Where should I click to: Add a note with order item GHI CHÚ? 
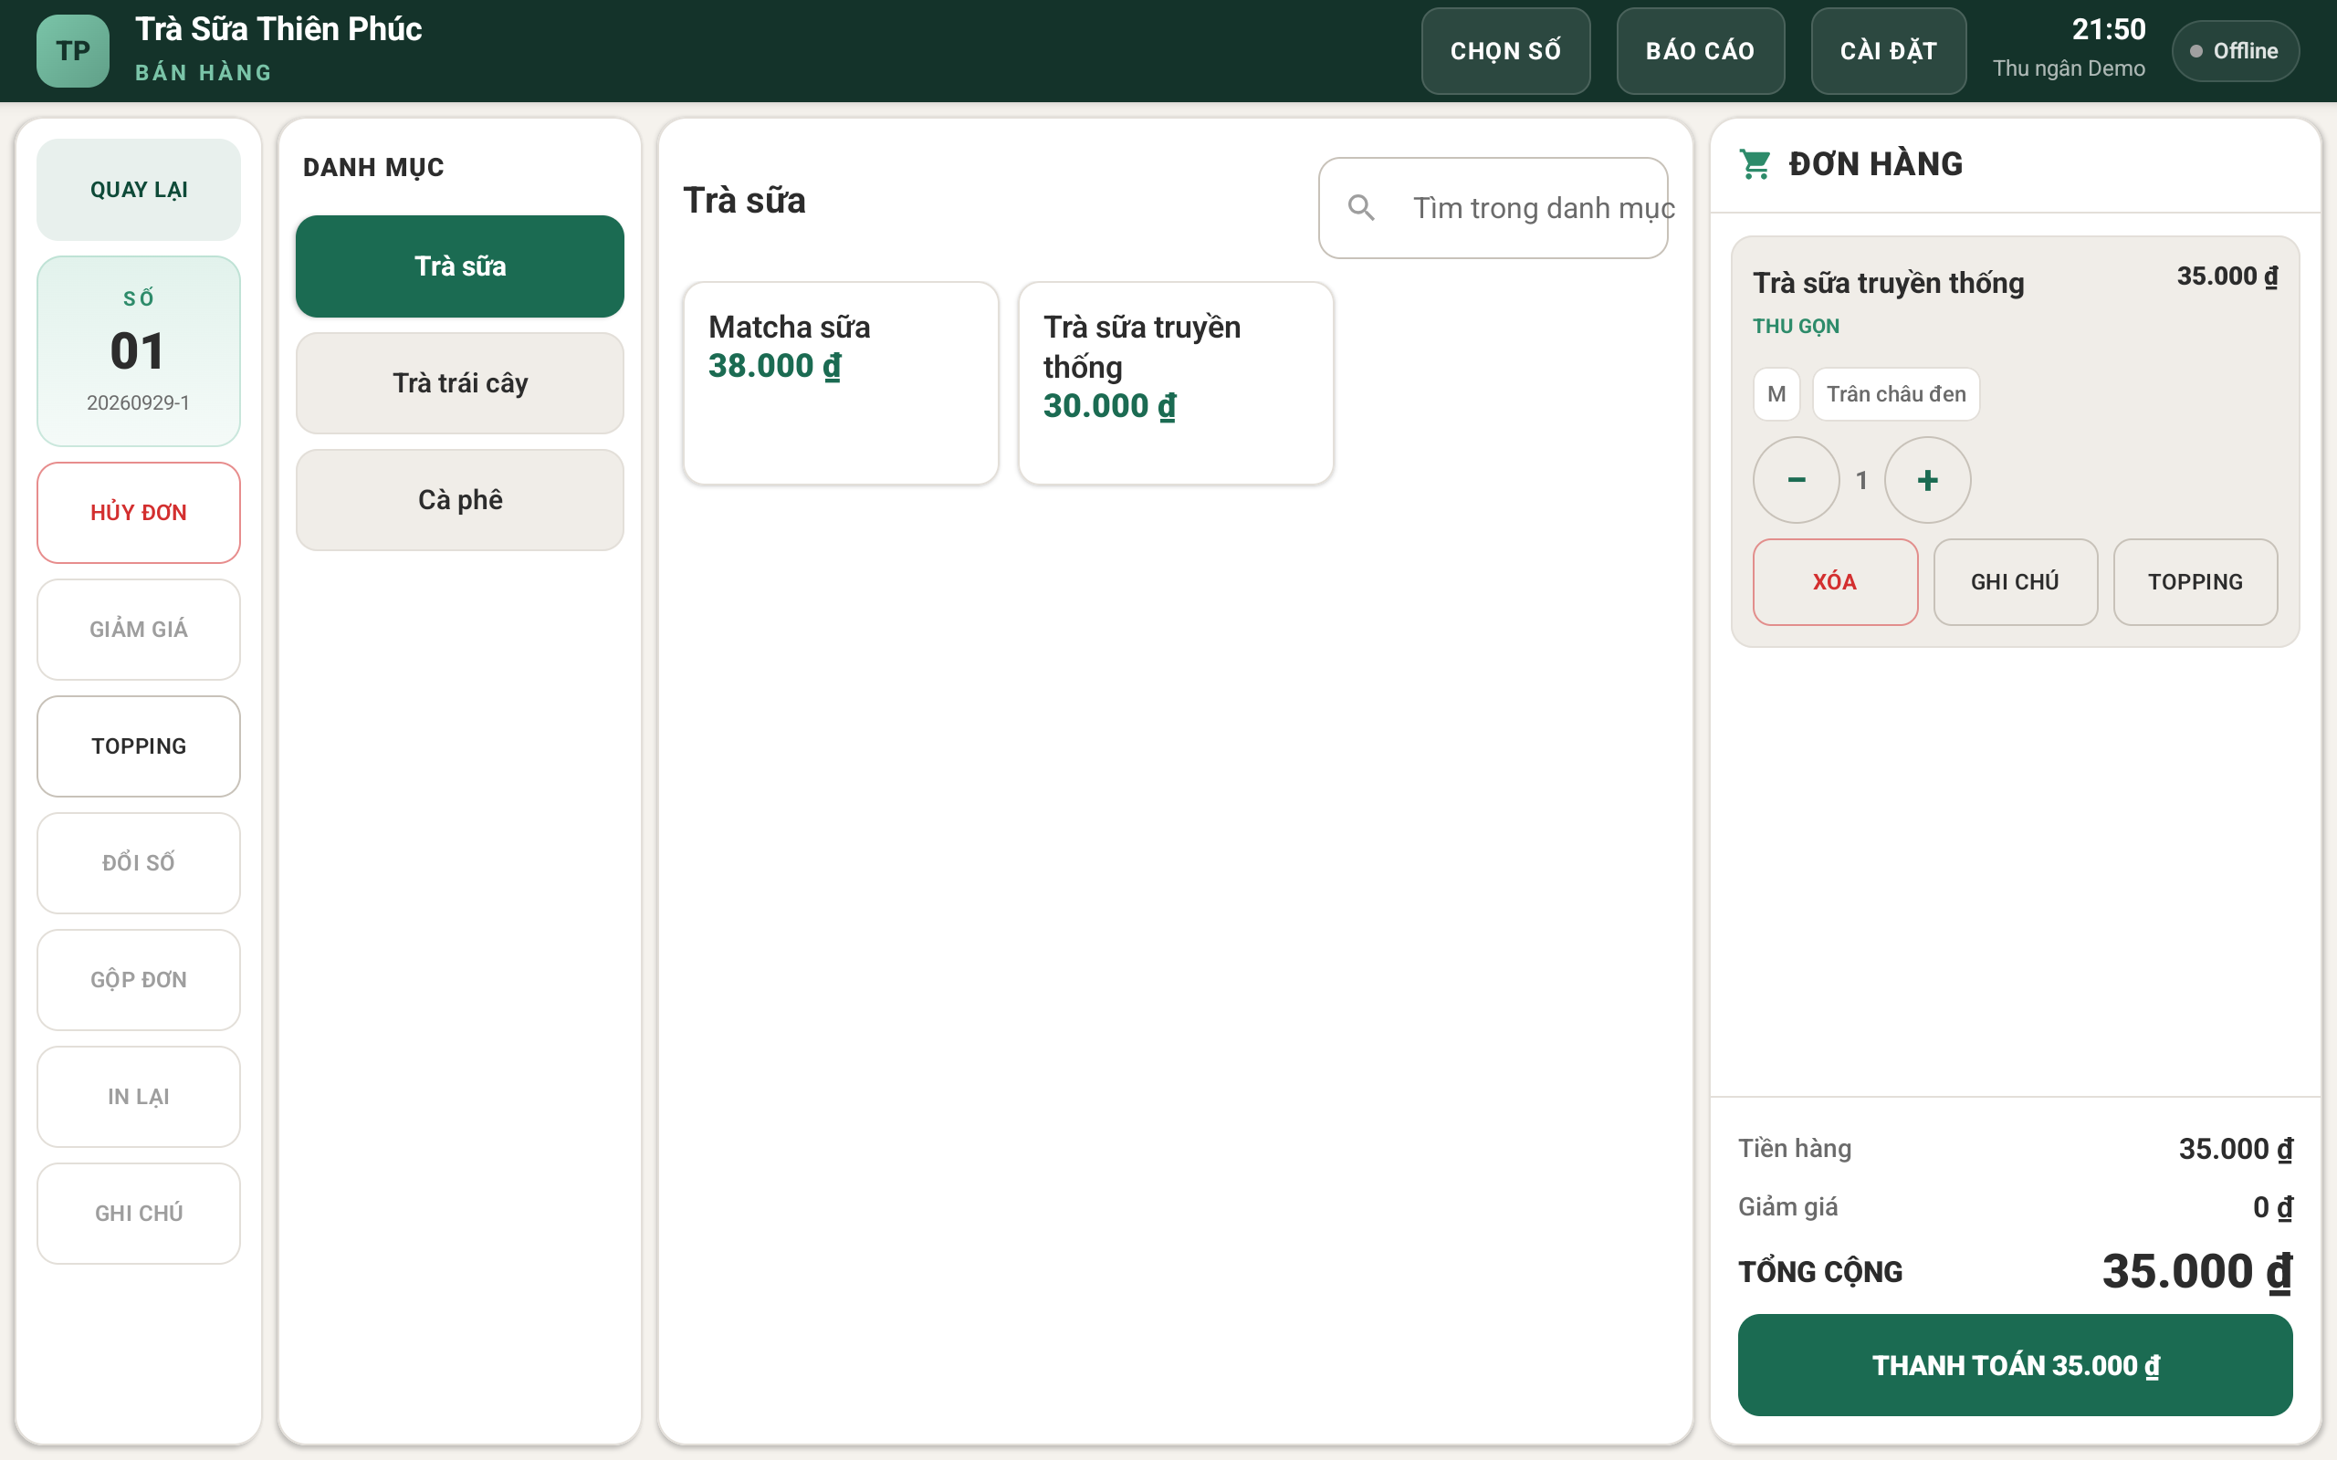(x=2016, y=582)
